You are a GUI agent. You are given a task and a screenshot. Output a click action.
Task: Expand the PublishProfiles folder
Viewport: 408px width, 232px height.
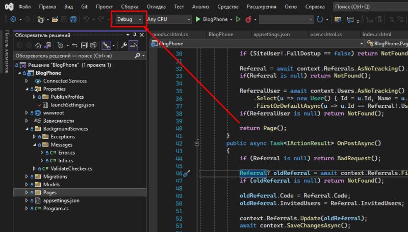[x=34, y=97]
